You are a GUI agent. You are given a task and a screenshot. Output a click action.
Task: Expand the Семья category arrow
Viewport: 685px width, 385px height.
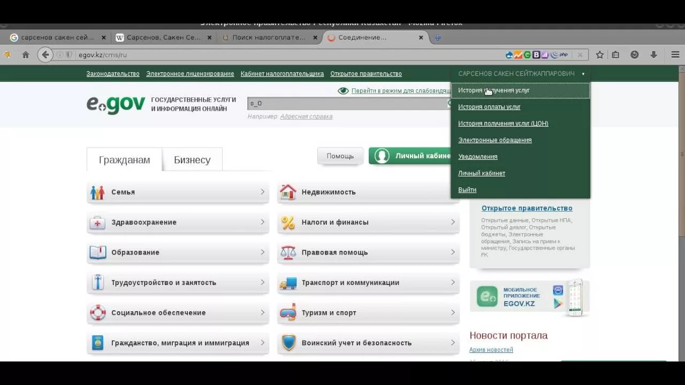pyautogui.click(x=262, y=191)
